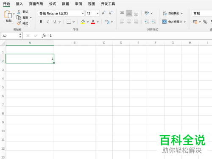The width and height of the screenshot is (212, 159).
Task: Apply the red font color
Action: coord(93,22)
